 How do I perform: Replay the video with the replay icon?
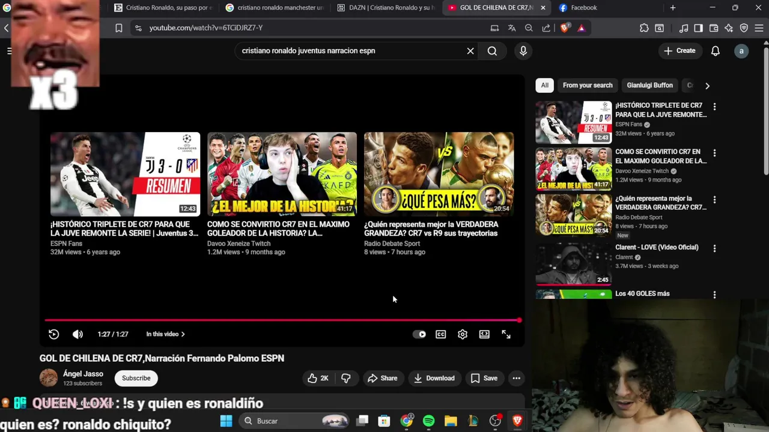pyautogui.click(x=53, y=334)
